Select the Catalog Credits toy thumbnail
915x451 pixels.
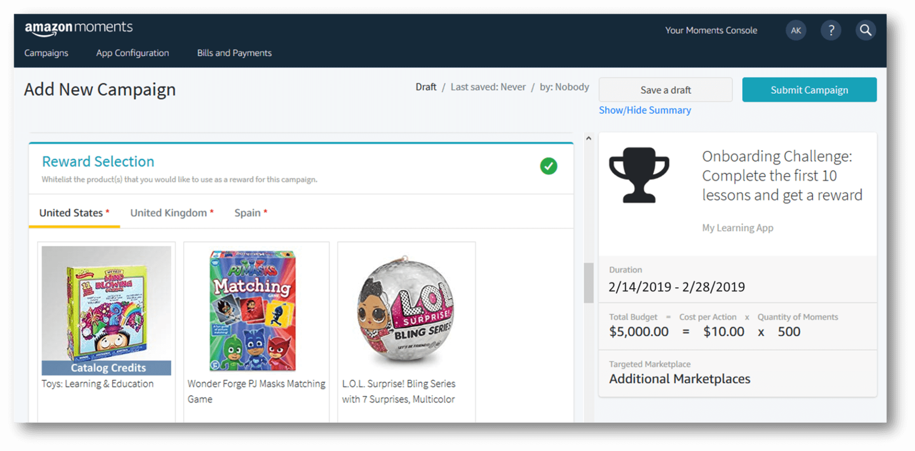point(106,311)
